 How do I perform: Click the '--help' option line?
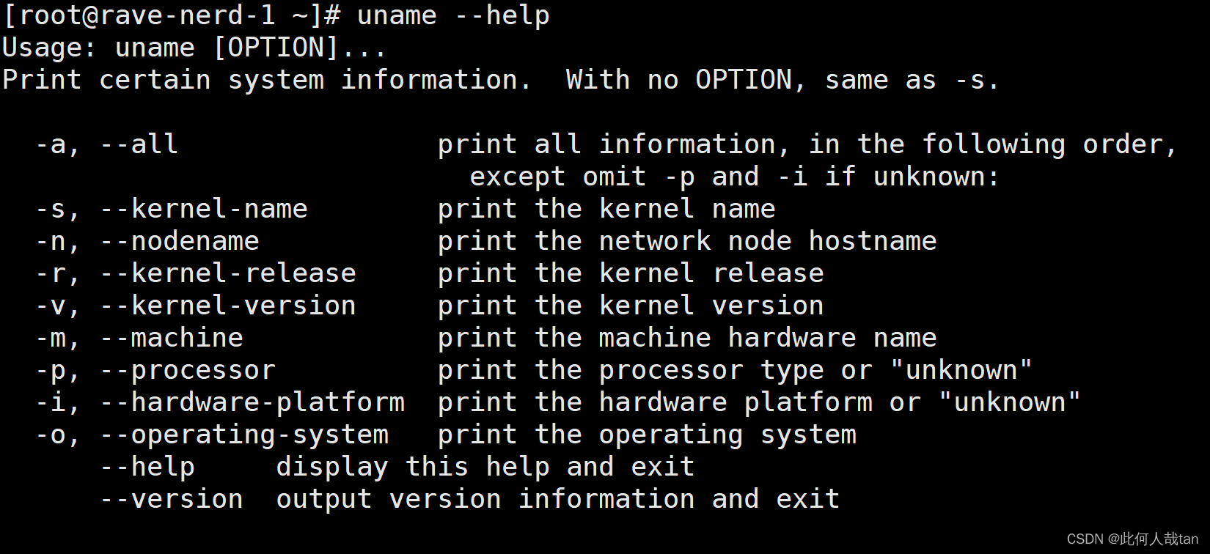coord(397,467)
